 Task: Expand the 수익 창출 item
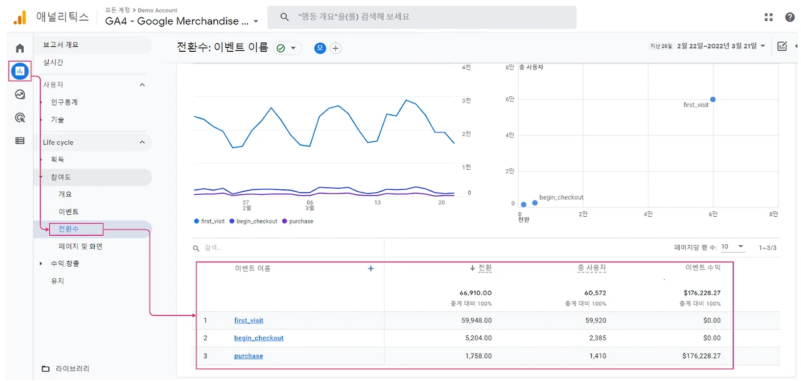[x=41, y=264]
